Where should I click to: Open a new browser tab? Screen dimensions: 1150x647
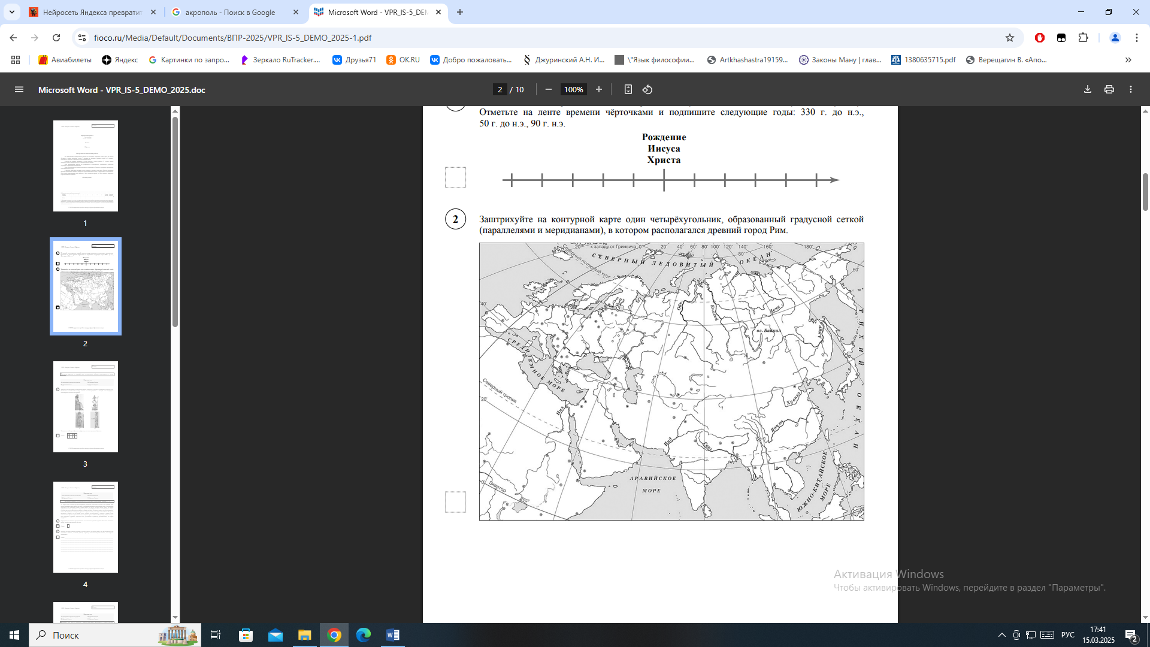click(460, 12)
